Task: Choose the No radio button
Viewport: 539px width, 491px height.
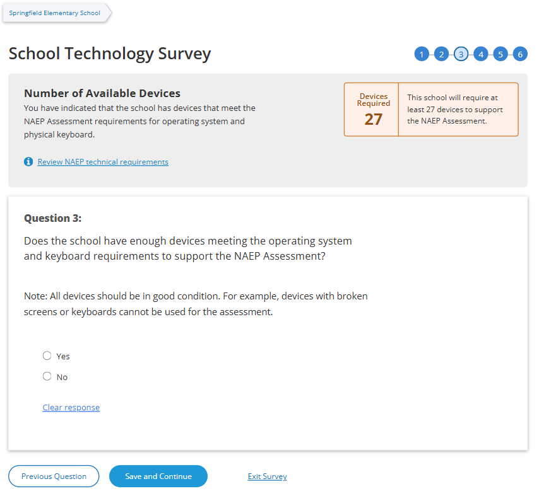Action: point(47,376)
